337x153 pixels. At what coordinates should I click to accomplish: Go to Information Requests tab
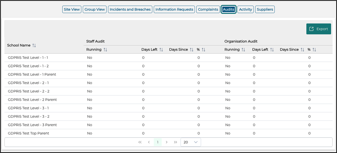(x=174, y=9)
